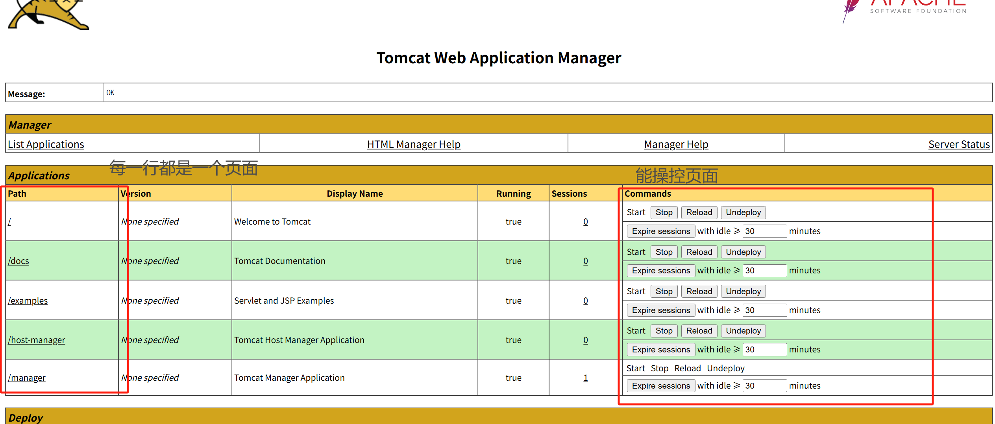The height and width of the screenshot is (424, 995).
Task: Click the Display Name column header
Action: tap(355, 194)
